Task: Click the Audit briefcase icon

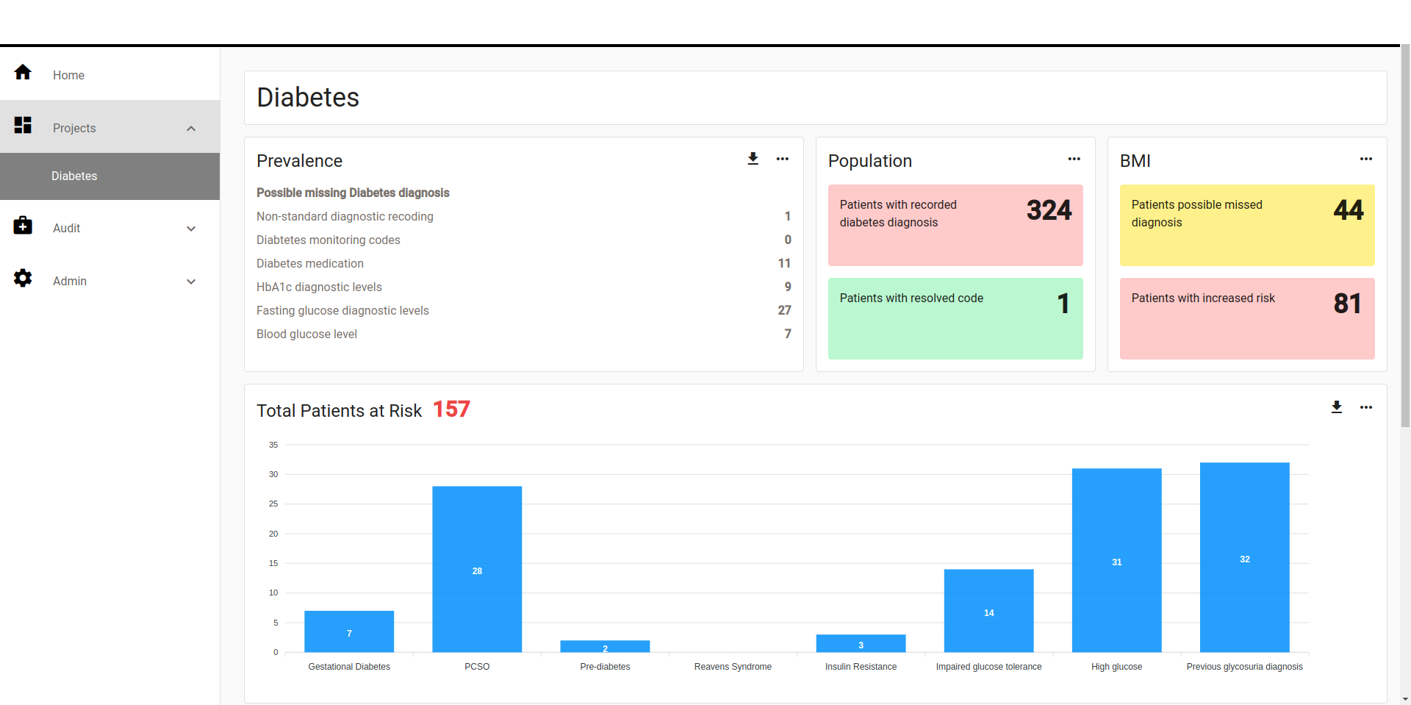Action: [23, 226]
